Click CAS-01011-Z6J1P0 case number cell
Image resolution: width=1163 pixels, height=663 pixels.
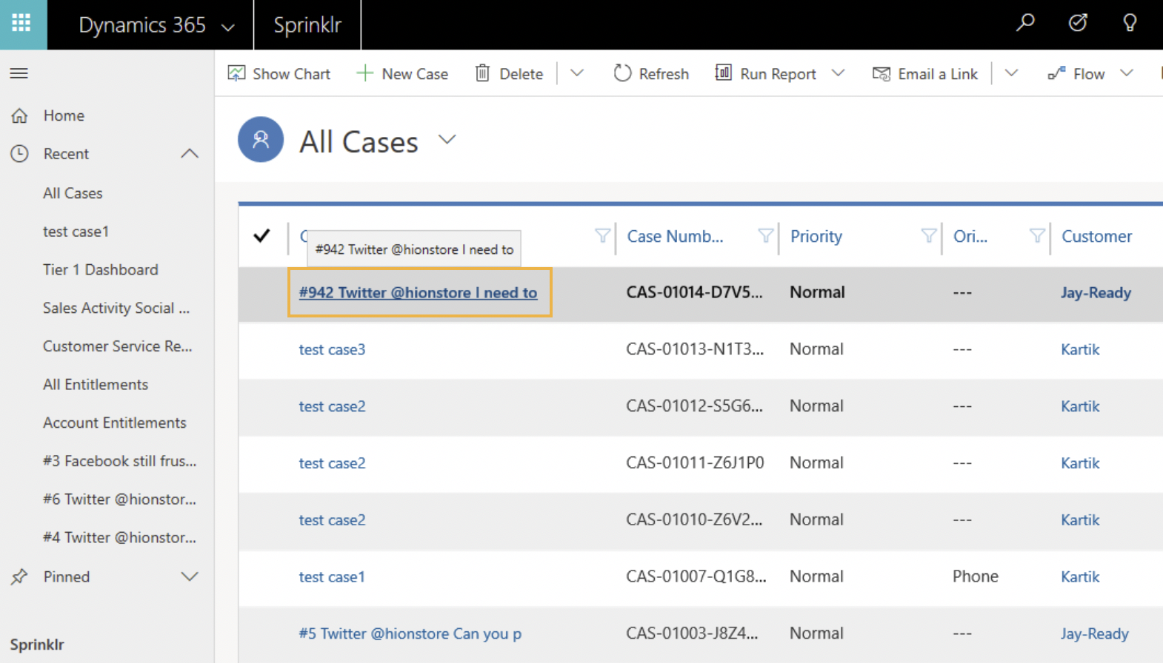coord(695,462)
